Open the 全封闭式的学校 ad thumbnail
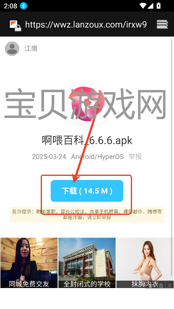The width and height of the screenshot is (174, 309). [87, 263]
